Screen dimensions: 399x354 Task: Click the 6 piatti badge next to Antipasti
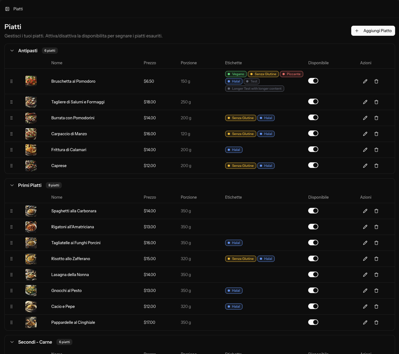tap(50, 51)
